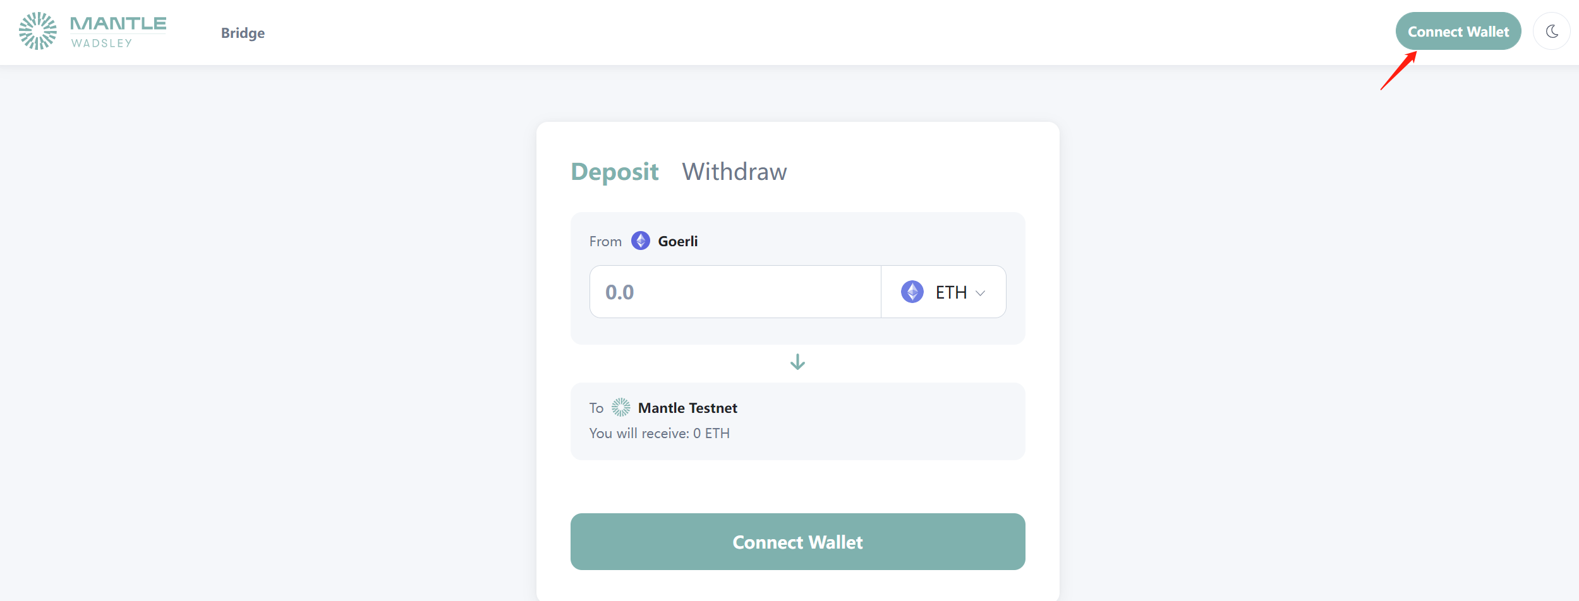Viewport: 1579px width, 601px height.
Task: Switch to the Withdraw tab
Action: tap(734, 172)
